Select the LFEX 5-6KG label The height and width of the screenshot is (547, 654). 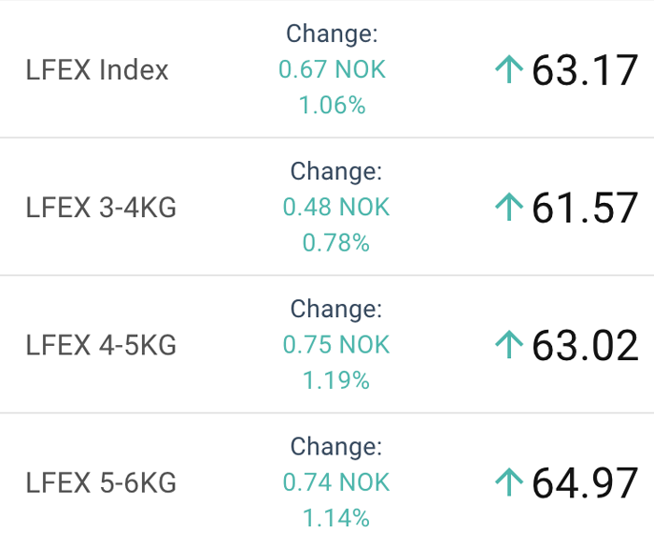coord(101,483)
